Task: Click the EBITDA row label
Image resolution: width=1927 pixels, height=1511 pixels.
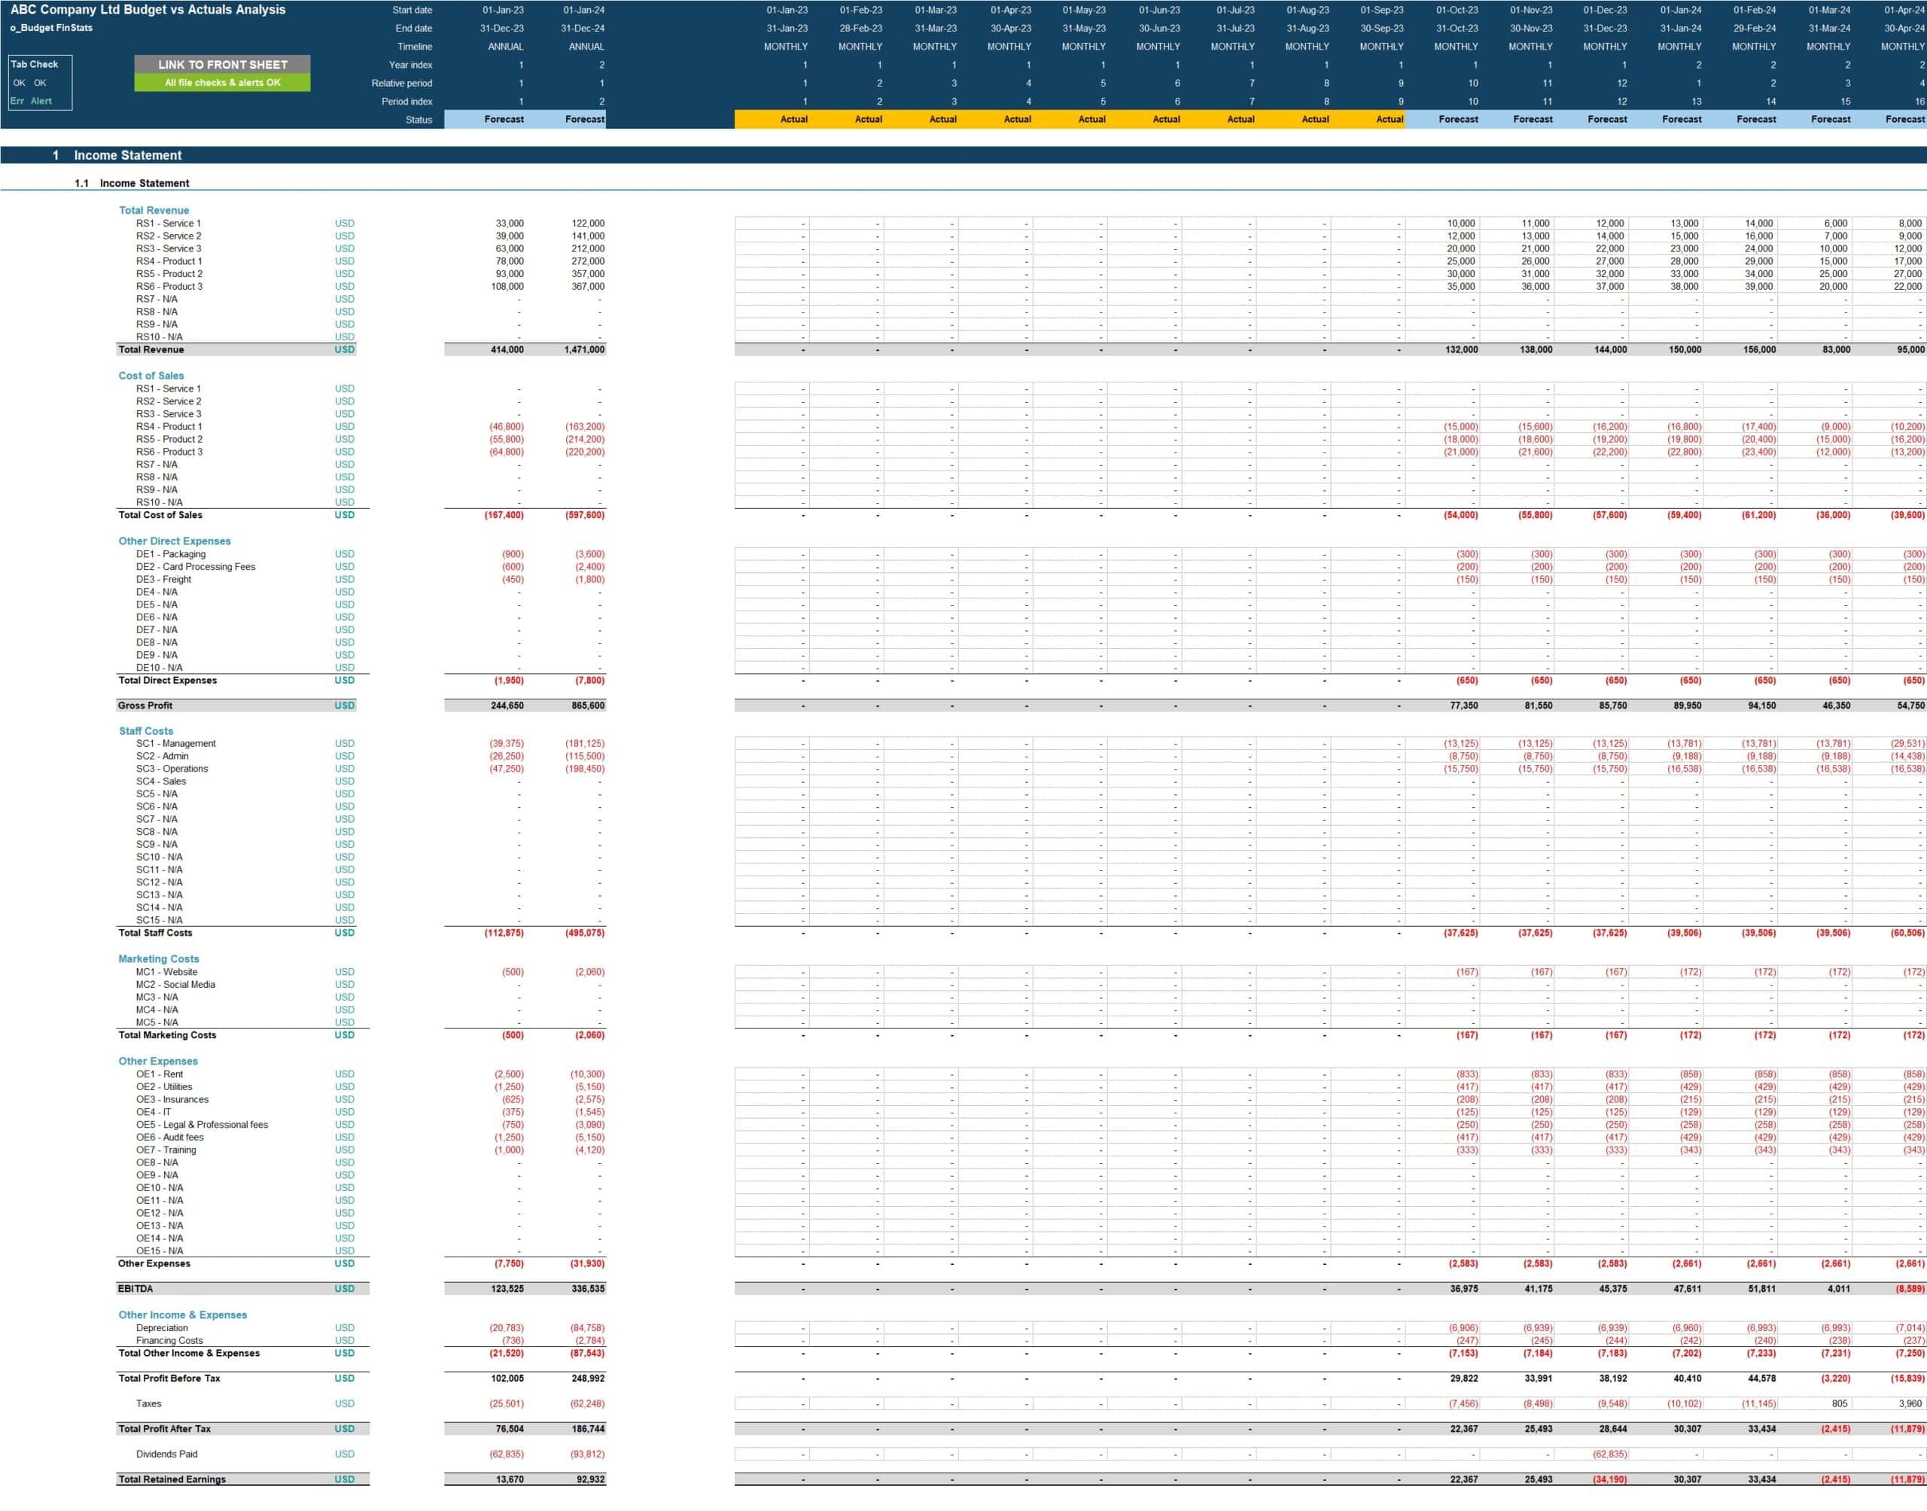Action: coord(135,1289)
